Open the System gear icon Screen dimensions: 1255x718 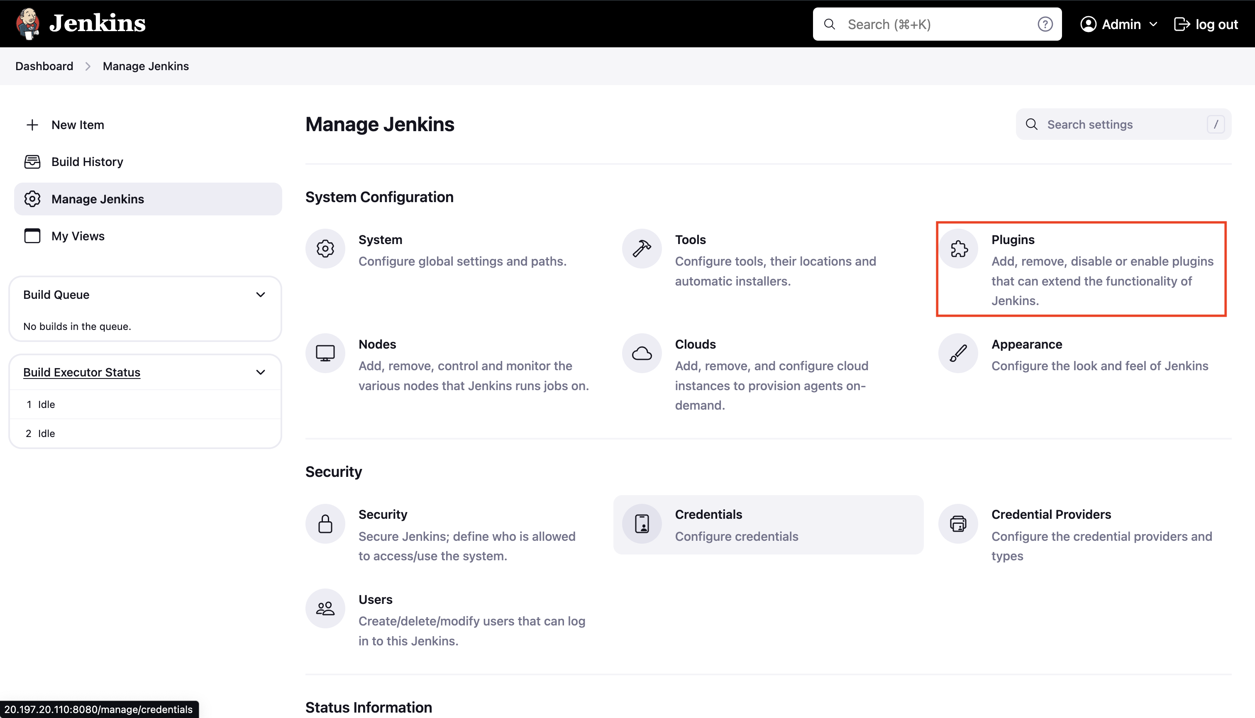point(325,249)
